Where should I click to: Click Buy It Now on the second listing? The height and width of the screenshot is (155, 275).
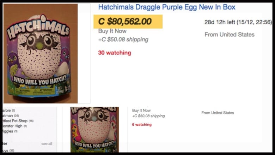(x=141, y=111)
